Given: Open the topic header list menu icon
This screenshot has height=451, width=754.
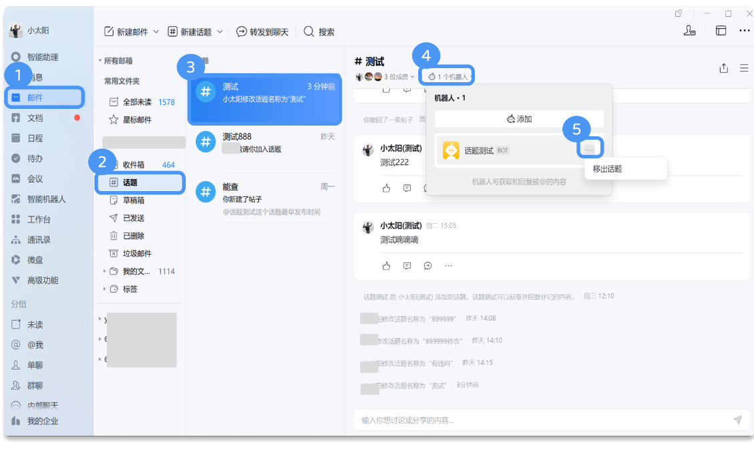Looking at the screenshot, I should tap(744, 68).
